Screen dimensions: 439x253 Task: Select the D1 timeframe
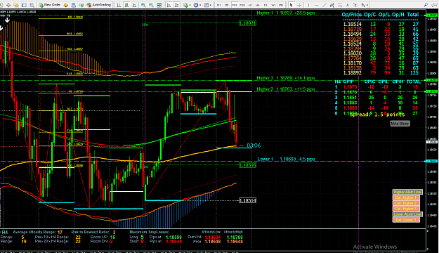[x=266, y=5]
